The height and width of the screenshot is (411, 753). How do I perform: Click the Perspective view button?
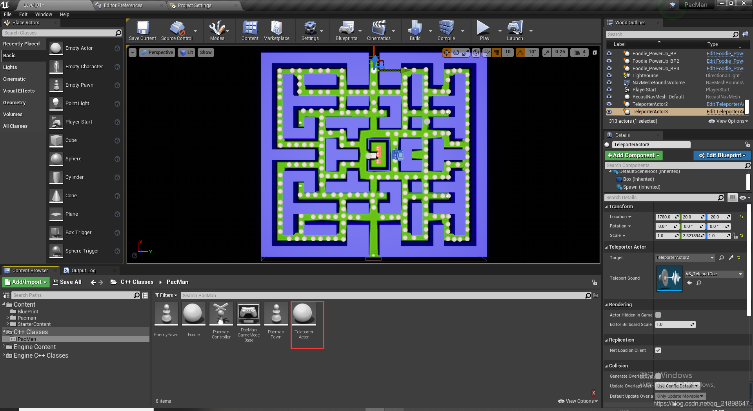point(156,53)
